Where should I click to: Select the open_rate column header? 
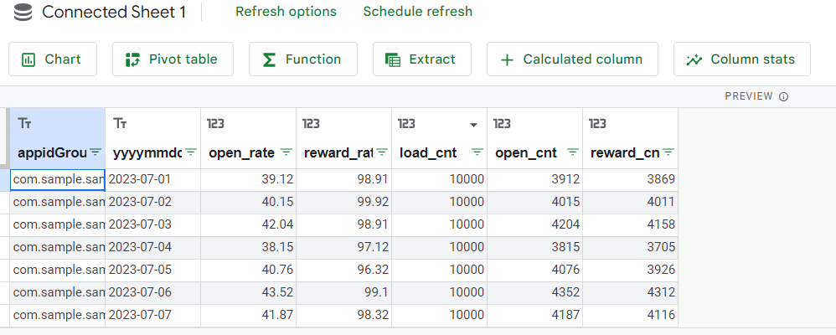249,138
